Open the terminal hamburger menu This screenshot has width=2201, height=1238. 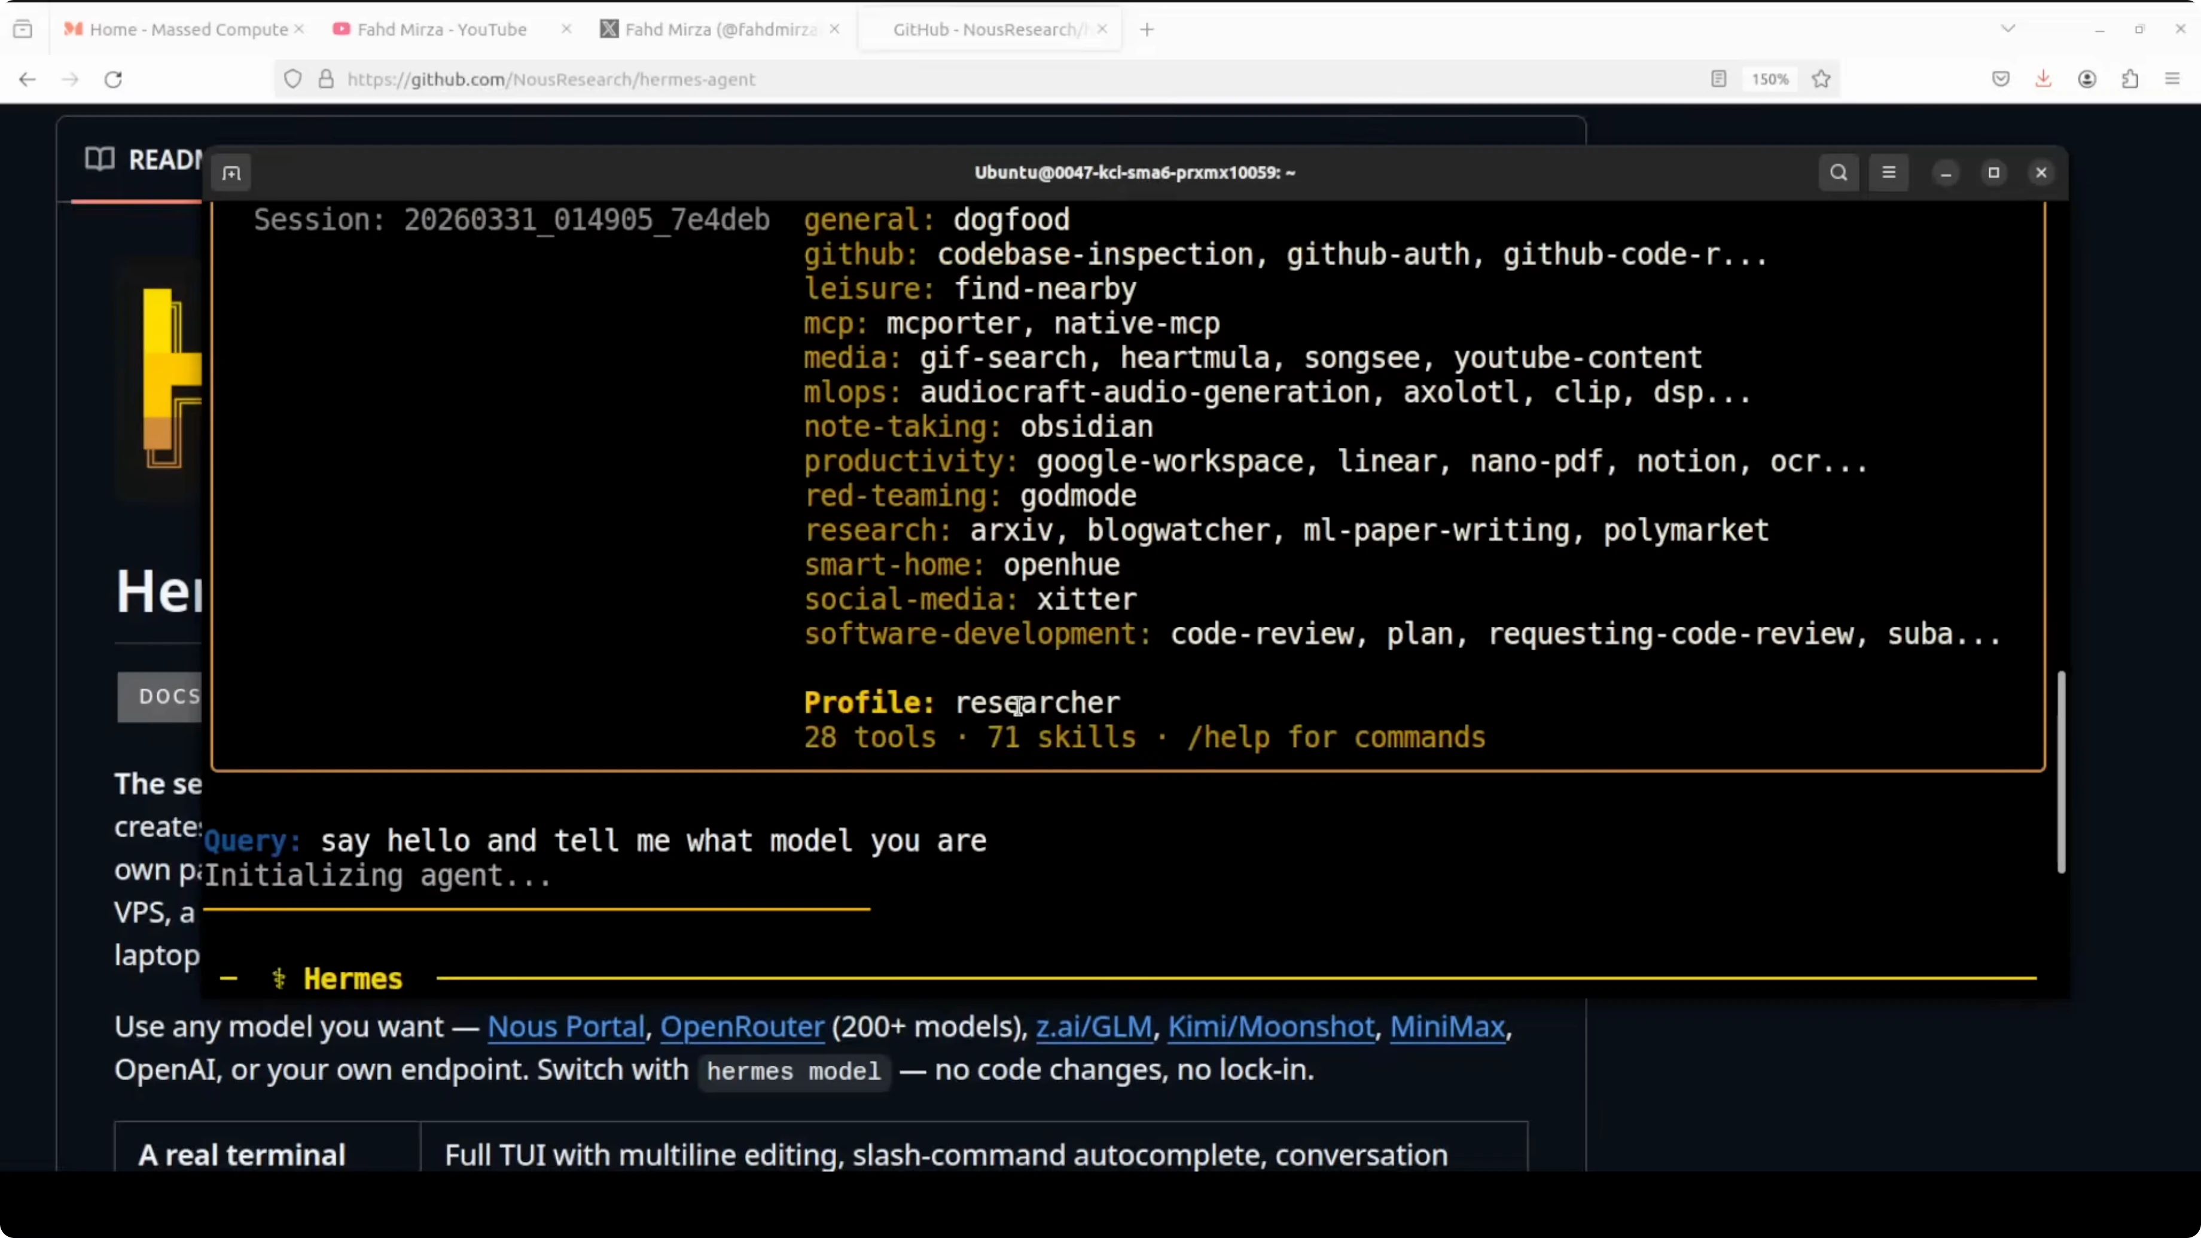click(1888, 173)
